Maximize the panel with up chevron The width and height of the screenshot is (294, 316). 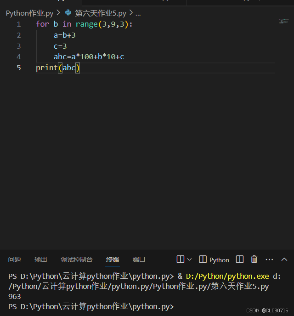click(284, 260)
